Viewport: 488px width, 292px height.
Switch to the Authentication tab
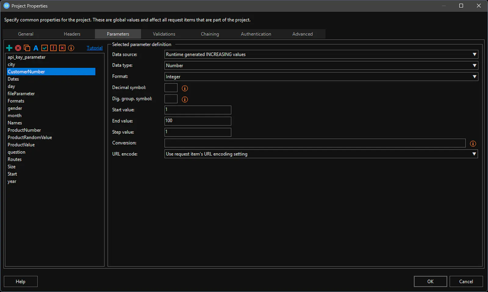256,34
